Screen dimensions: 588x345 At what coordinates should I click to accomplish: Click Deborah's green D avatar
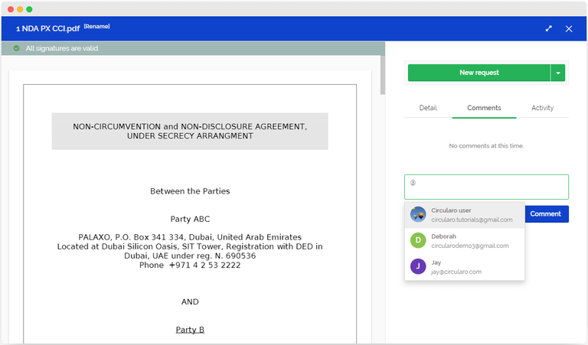(x=418, y=240)
